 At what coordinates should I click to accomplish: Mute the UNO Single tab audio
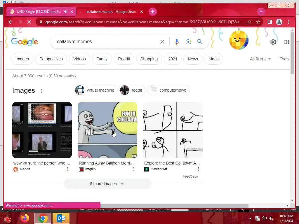(x=66, y=12)
